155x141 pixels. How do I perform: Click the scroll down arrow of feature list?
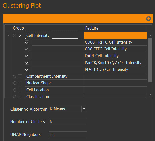[x=150, y=95]
